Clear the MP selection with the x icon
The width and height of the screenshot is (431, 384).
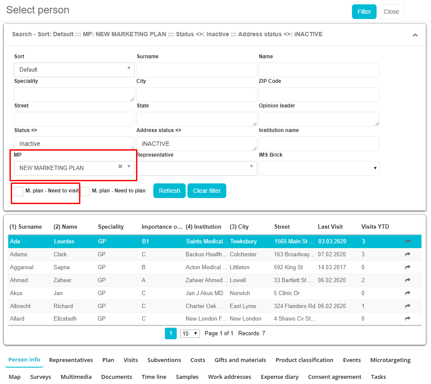[x=120, y=167]
